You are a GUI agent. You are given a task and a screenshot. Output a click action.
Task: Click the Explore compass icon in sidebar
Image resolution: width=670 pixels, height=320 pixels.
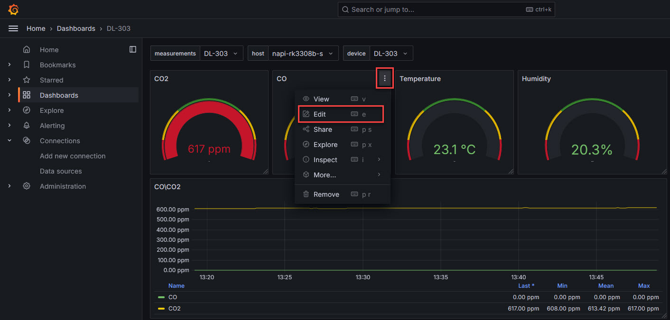click(x=27, y=110)
